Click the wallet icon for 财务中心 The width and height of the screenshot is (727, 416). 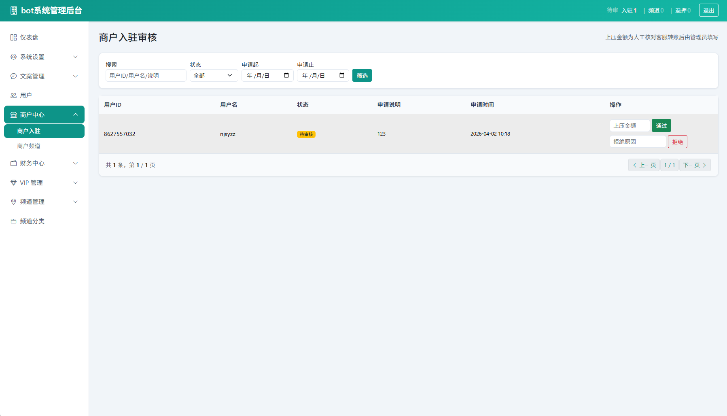point(13,163)
